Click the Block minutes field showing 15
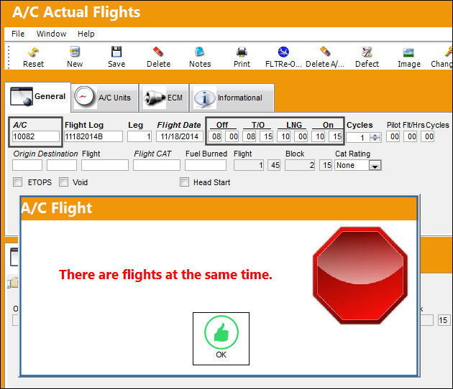The image size is (453, 389). (326, 165)
